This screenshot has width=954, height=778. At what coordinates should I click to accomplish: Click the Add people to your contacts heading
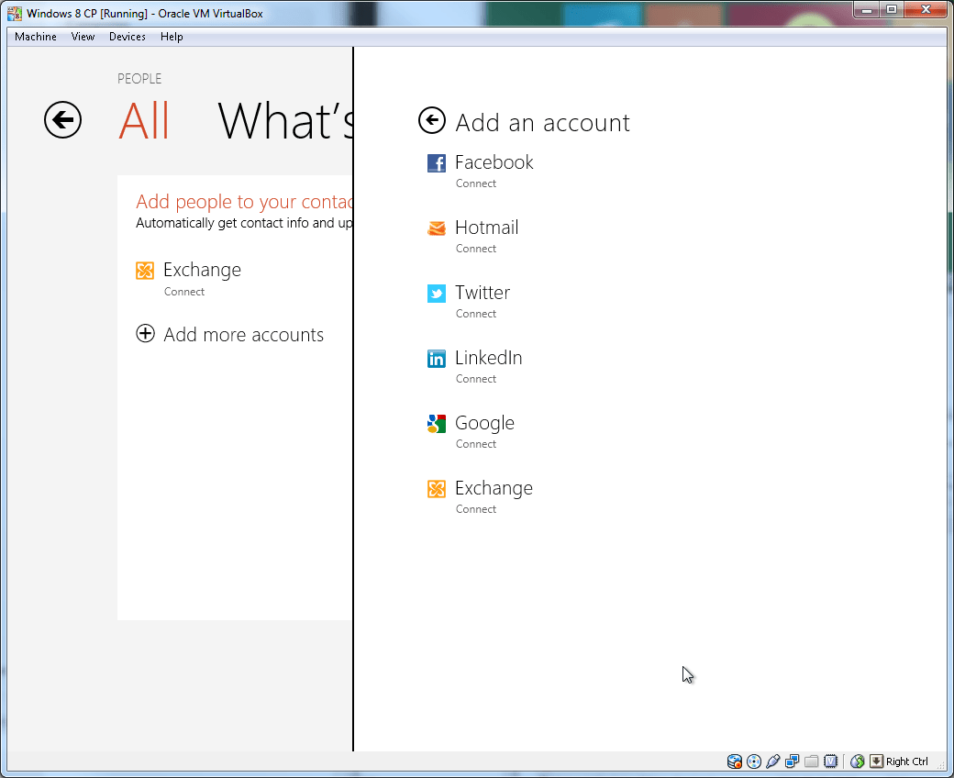coord(244,201)
